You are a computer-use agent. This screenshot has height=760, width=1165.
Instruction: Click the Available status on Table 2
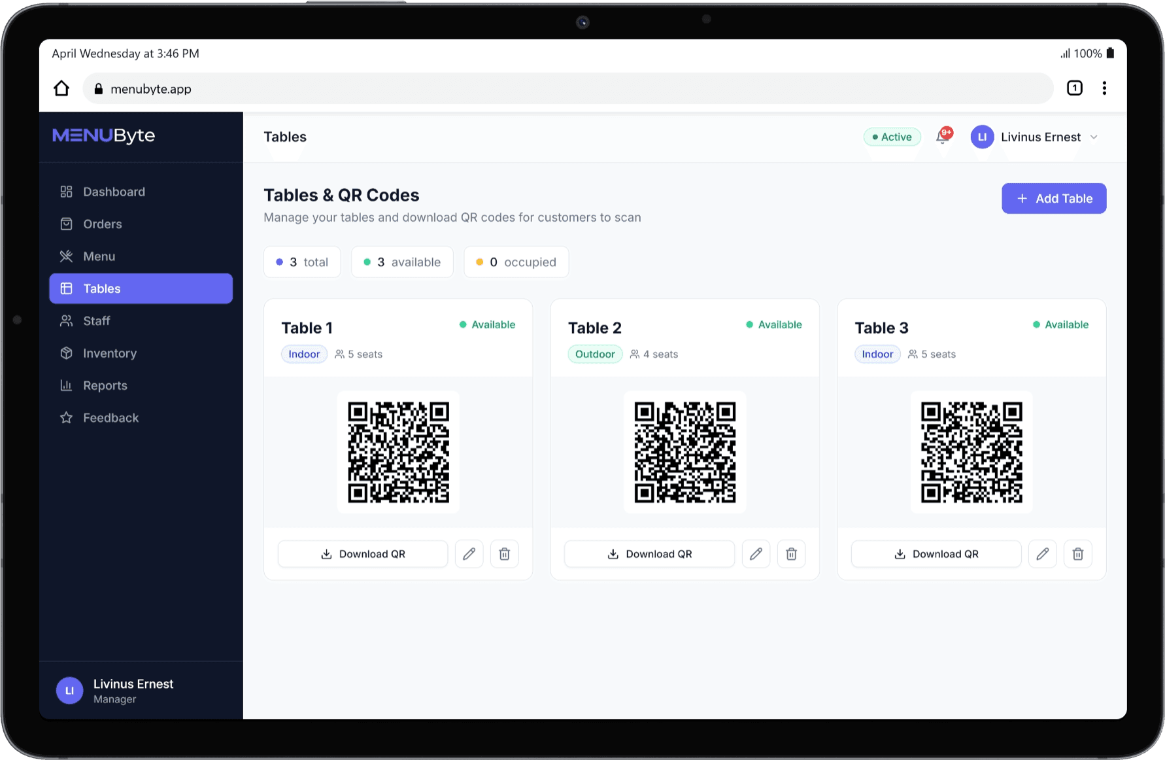pyautogui.click(x=774, y=324)
